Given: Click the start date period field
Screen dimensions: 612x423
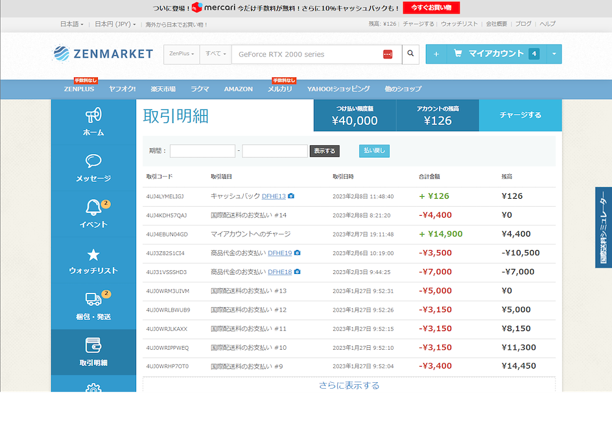Looking at the screenshot, I should coord(202,151).
